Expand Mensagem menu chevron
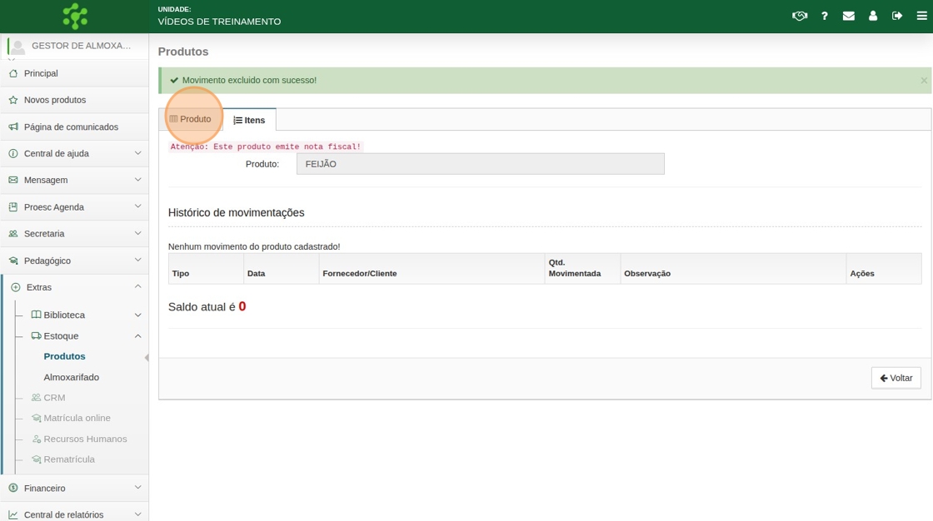Screen dimensions: 933x521 coord(137,180)
